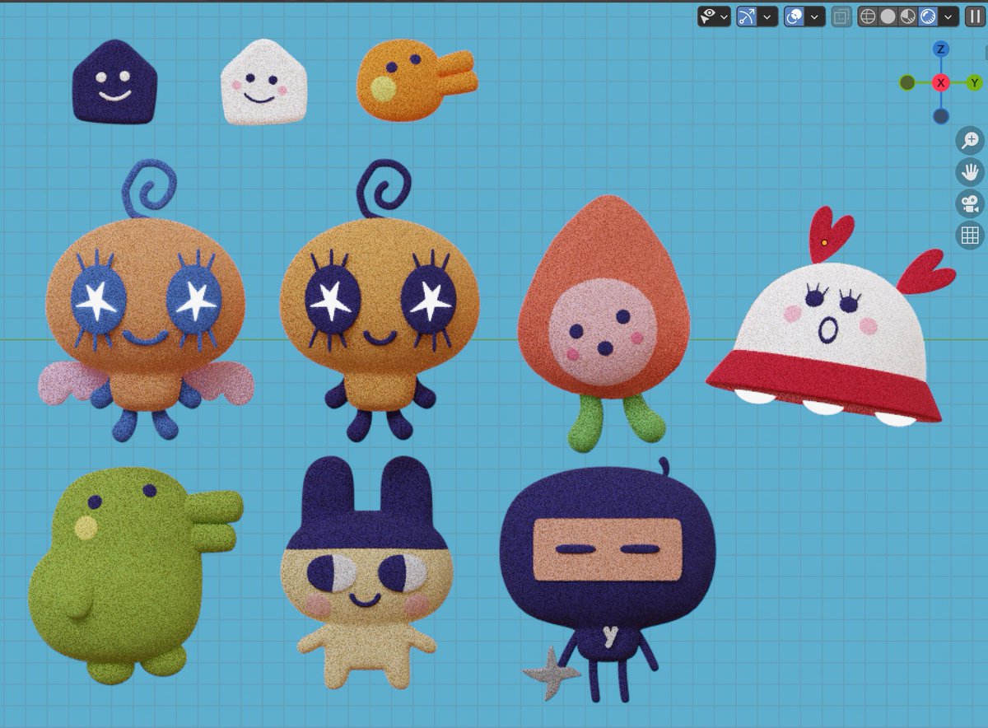Open the overlays settings dropdown arrow
This screenshot has height=728, width=988.
[x=816, y=16]
